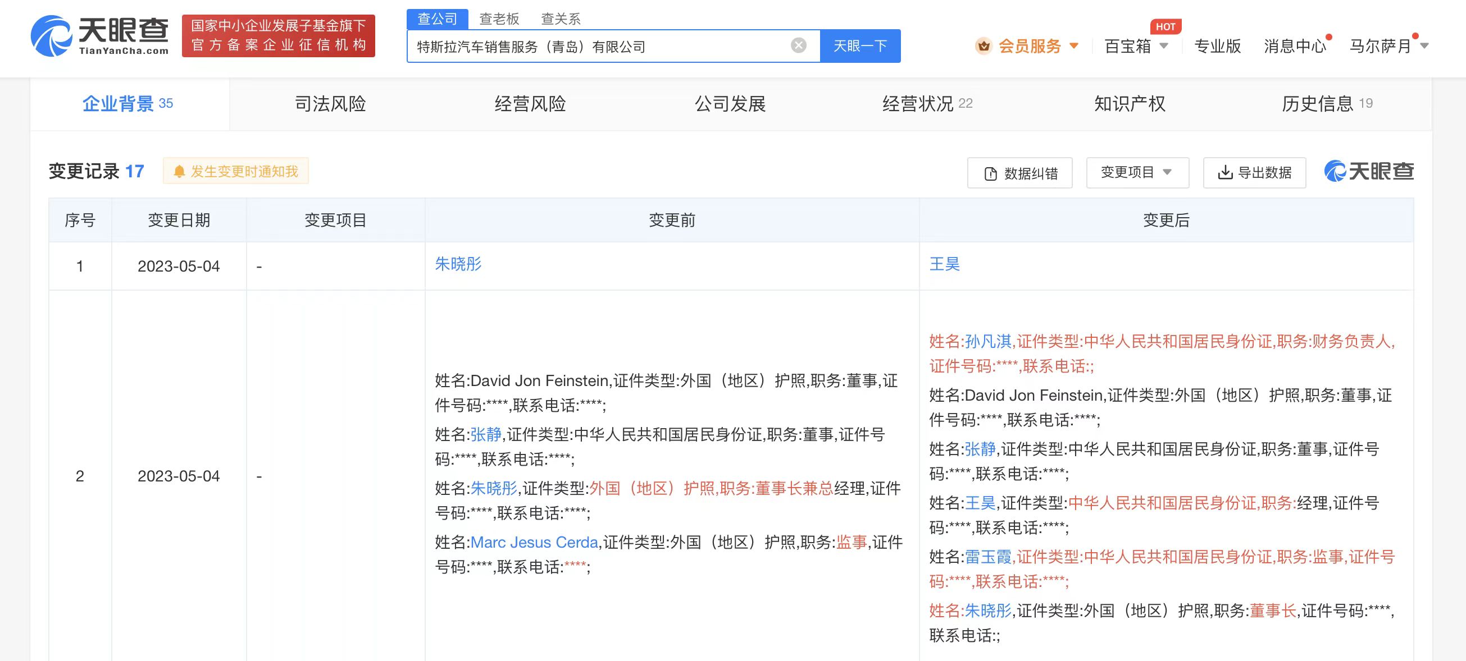Image resolution: width=1466 pixels, height=661 pixels.
Task: Click the 导出数据 button
Action: click(1254, 172)
